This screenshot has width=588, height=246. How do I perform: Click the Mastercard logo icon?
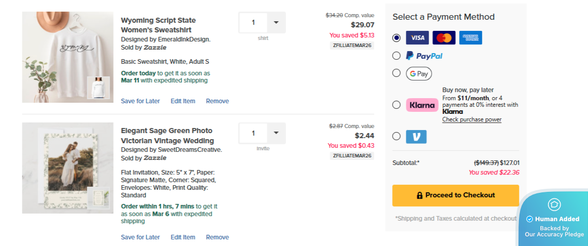click(444, 38)
